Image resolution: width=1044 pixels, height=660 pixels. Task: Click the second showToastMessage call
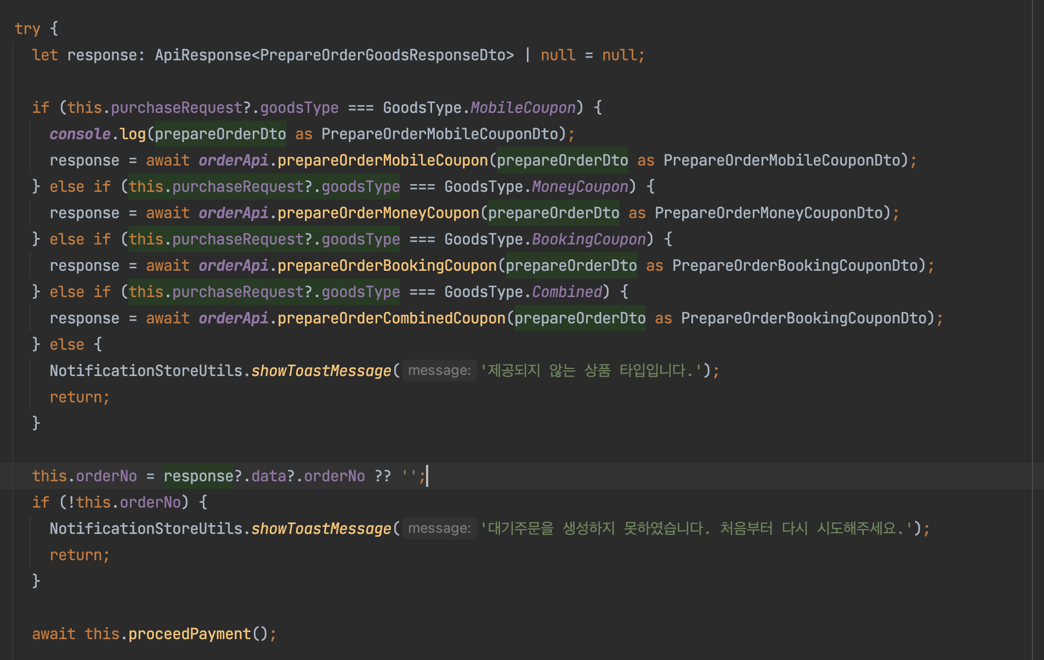321,528
